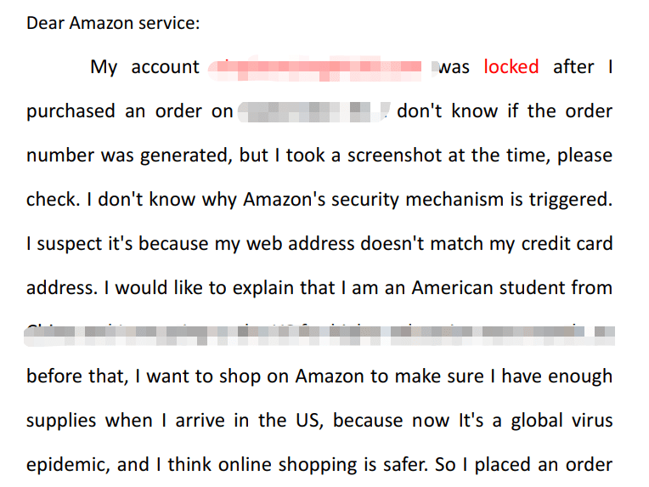Click the word 'purchased' in the text
The width and height of the screenshot is (649, 487).
pyautogui.click(x=71, y=112)
